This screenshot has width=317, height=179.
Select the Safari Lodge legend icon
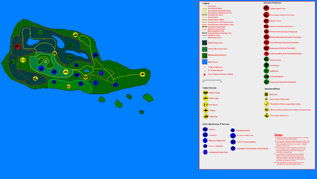pos(206,99)
